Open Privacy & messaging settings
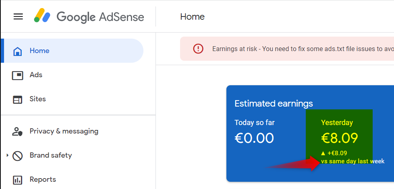This screenshot has width=394, height=189. (x=64, y=131)
